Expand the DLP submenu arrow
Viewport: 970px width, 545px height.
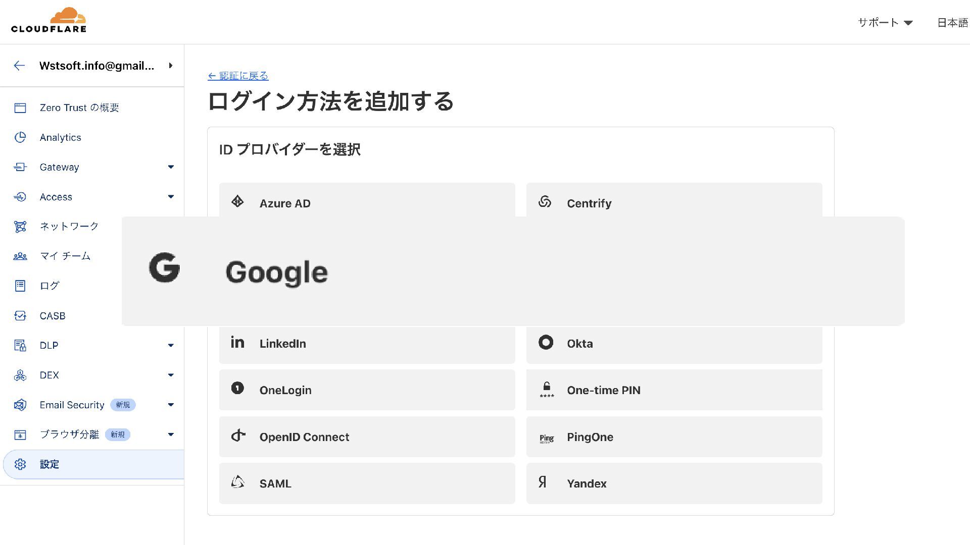tap(171, 346)
